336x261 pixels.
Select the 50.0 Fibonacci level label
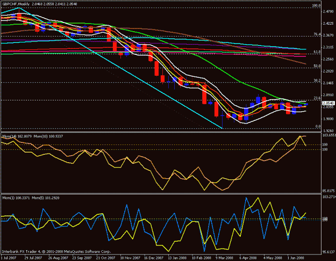coord(317,66)
